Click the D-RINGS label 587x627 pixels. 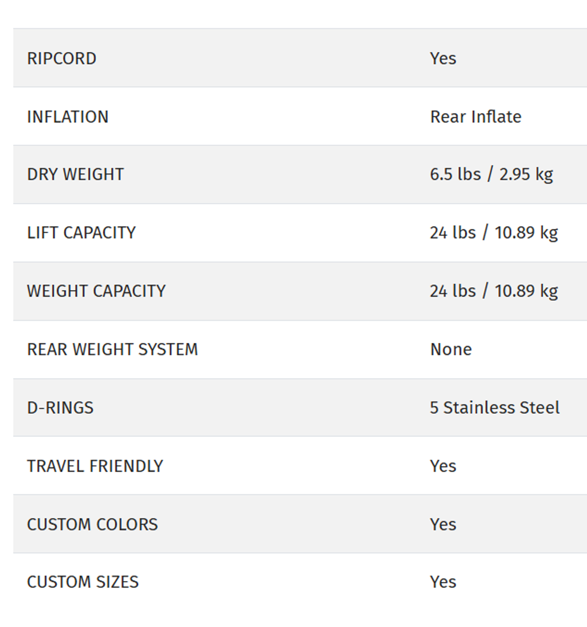tap(60, 408)
